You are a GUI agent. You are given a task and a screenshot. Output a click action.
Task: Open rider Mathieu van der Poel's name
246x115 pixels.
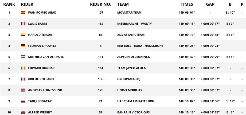pos(46,57)
